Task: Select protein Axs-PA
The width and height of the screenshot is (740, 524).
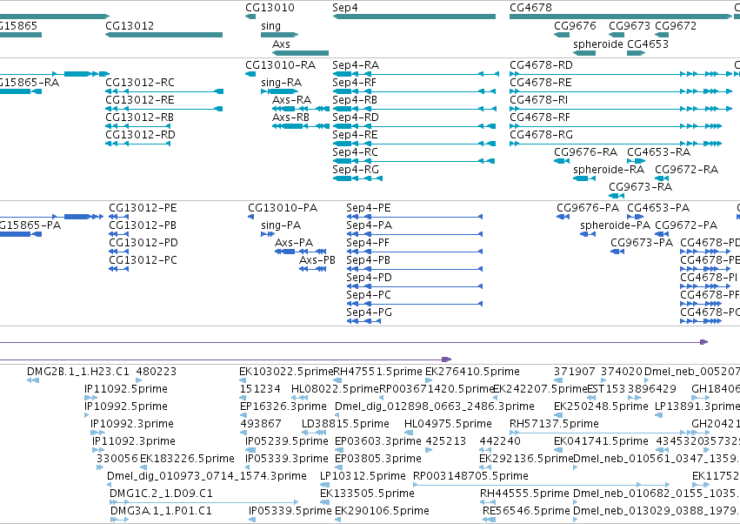Action: click(301, 252)
